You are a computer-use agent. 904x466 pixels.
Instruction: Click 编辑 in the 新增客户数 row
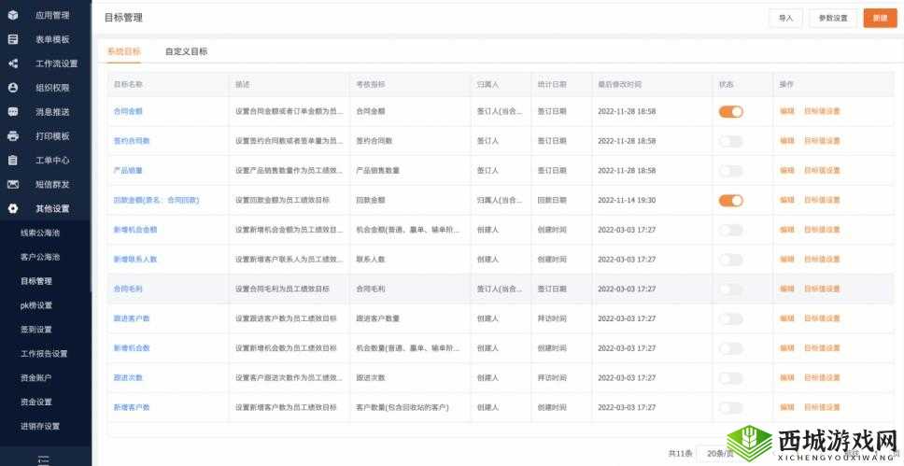pyautogui.click(x=787, y=407)
